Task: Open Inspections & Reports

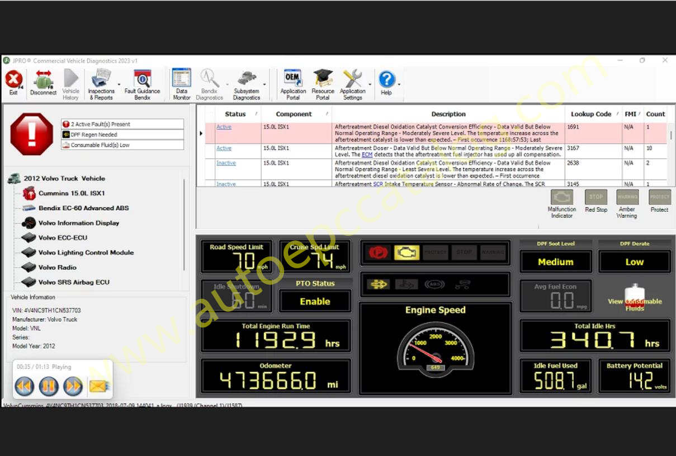Action: 101,84
